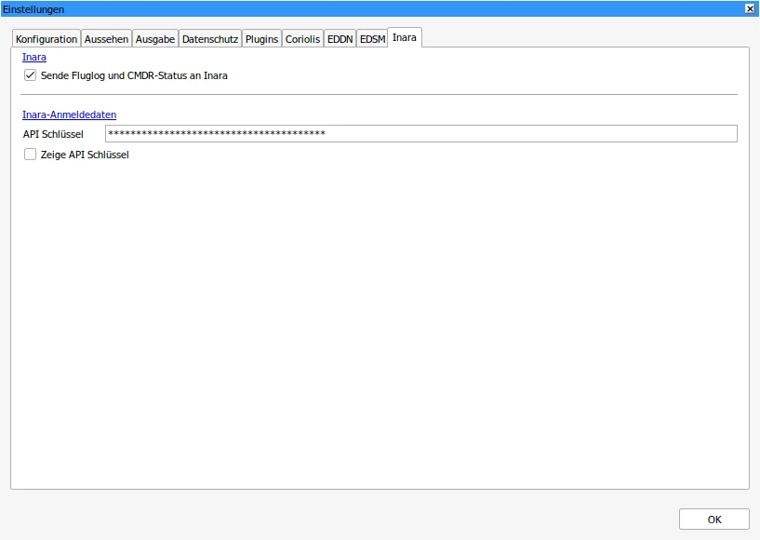Open the blue Inara heading link
The height and width of the screenshot is (540, 760).
(x=34, y=57)
